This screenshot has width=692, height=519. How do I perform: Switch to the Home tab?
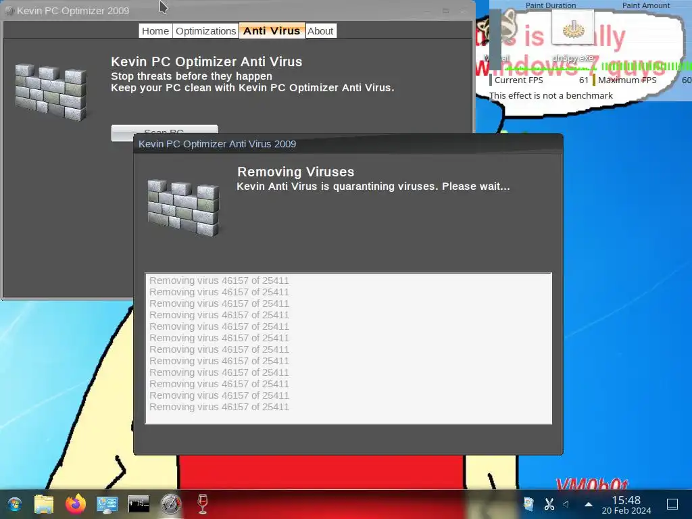(155, 31)
